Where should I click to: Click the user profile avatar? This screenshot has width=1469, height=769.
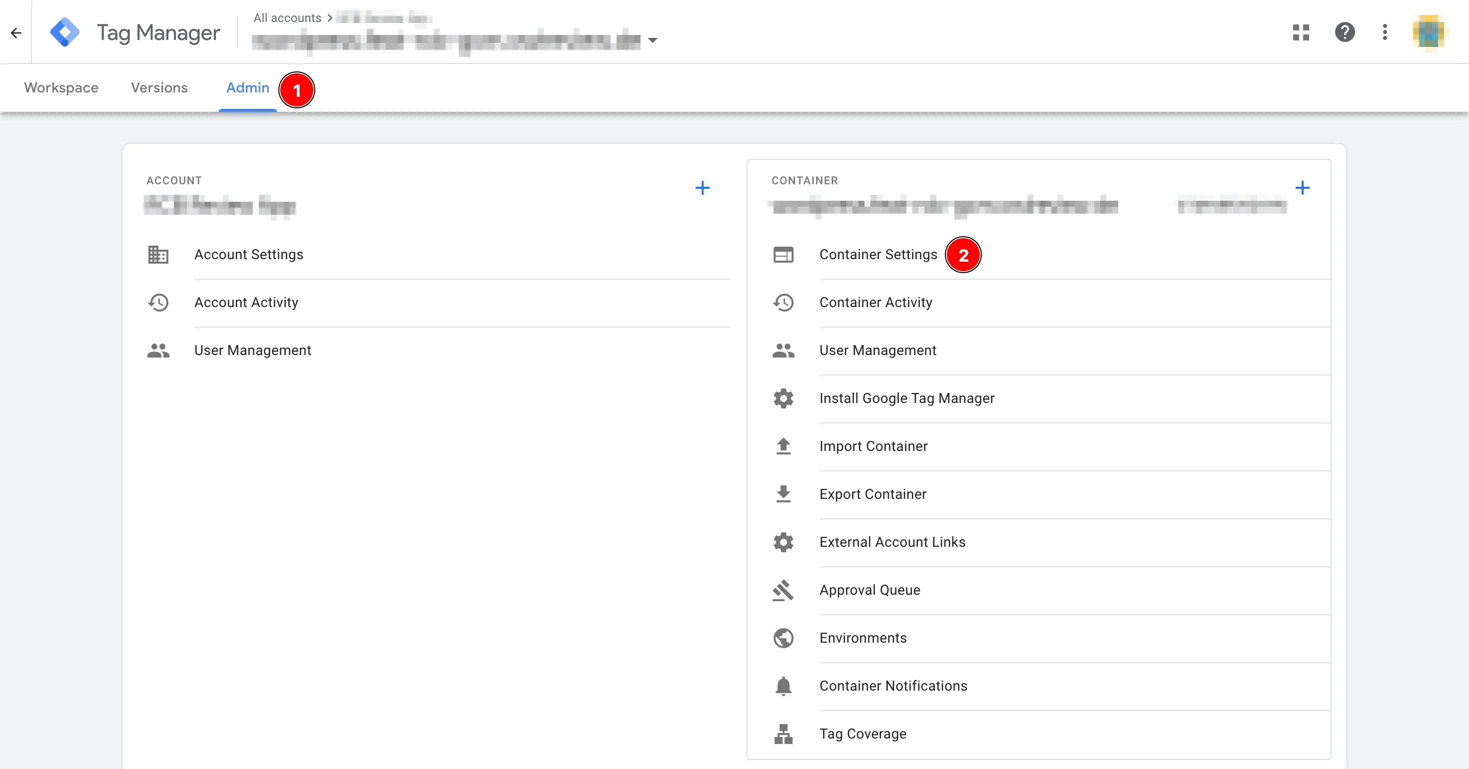[1429, 32]
